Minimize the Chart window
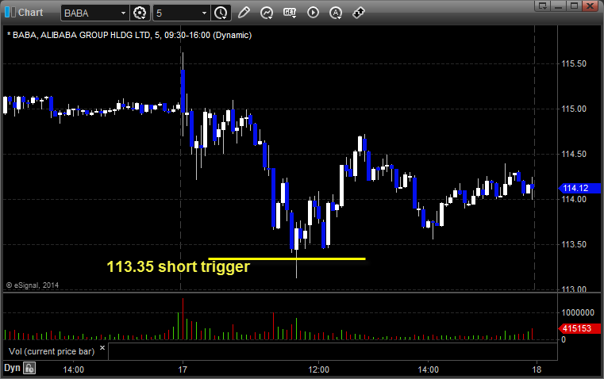Image resolution: width=604 pixels, height=379 pixels. pos(559,6)
